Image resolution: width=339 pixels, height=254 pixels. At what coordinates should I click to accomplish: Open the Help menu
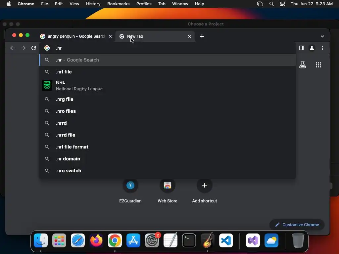coord(199,4)
